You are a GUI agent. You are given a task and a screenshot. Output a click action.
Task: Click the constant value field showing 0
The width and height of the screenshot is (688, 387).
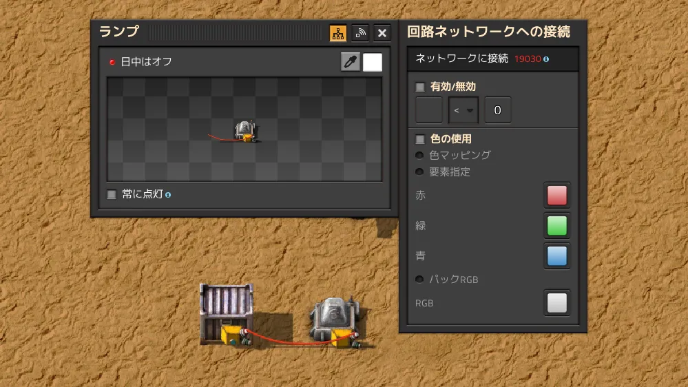pyautogui.click(x=497, y=110)
